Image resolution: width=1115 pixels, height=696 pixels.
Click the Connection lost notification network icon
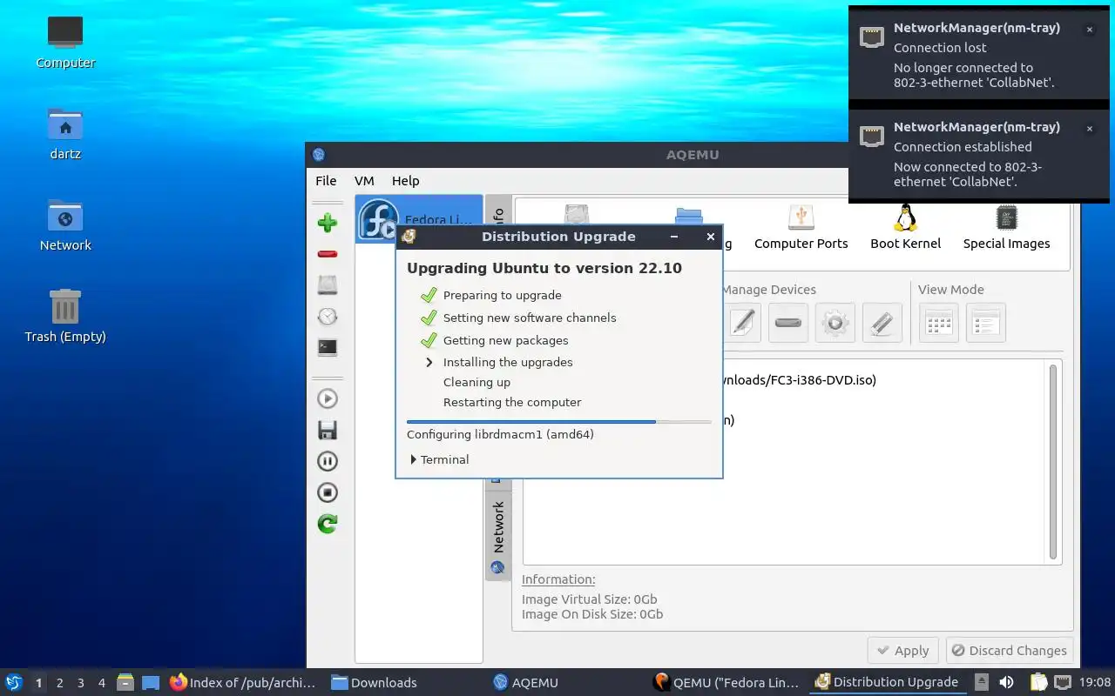pyautogui.click(x=872, y=37)
